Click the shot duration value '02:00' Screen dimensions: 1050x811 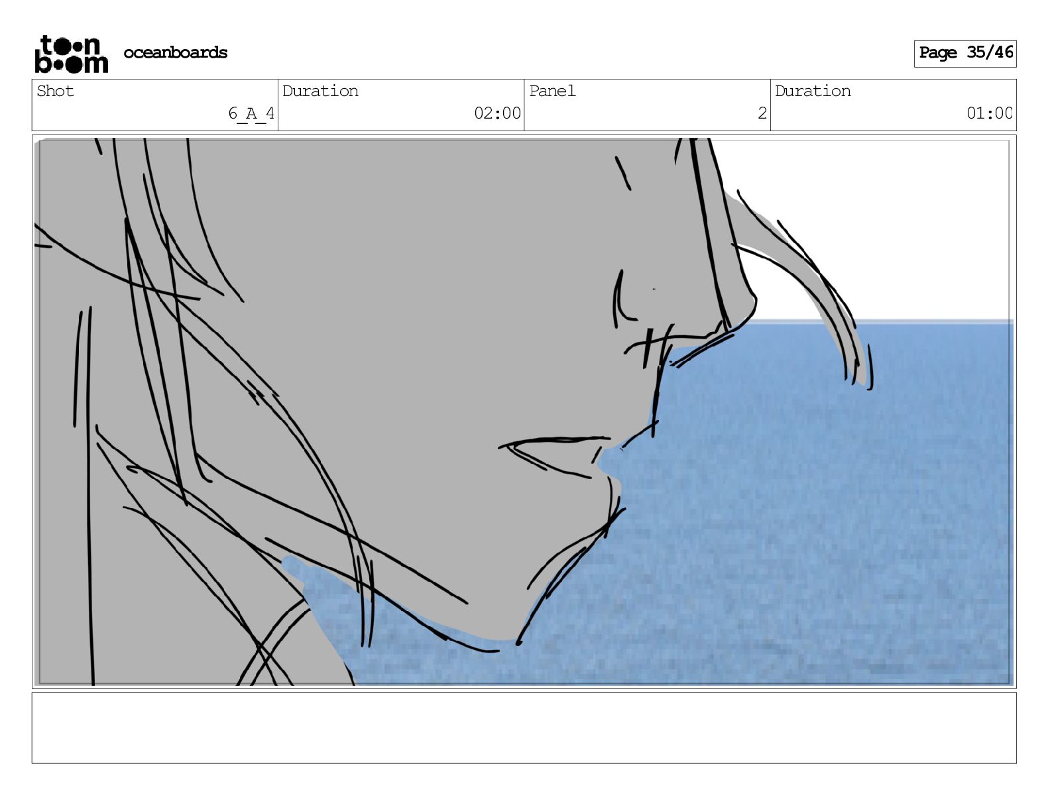coord(497,113)
